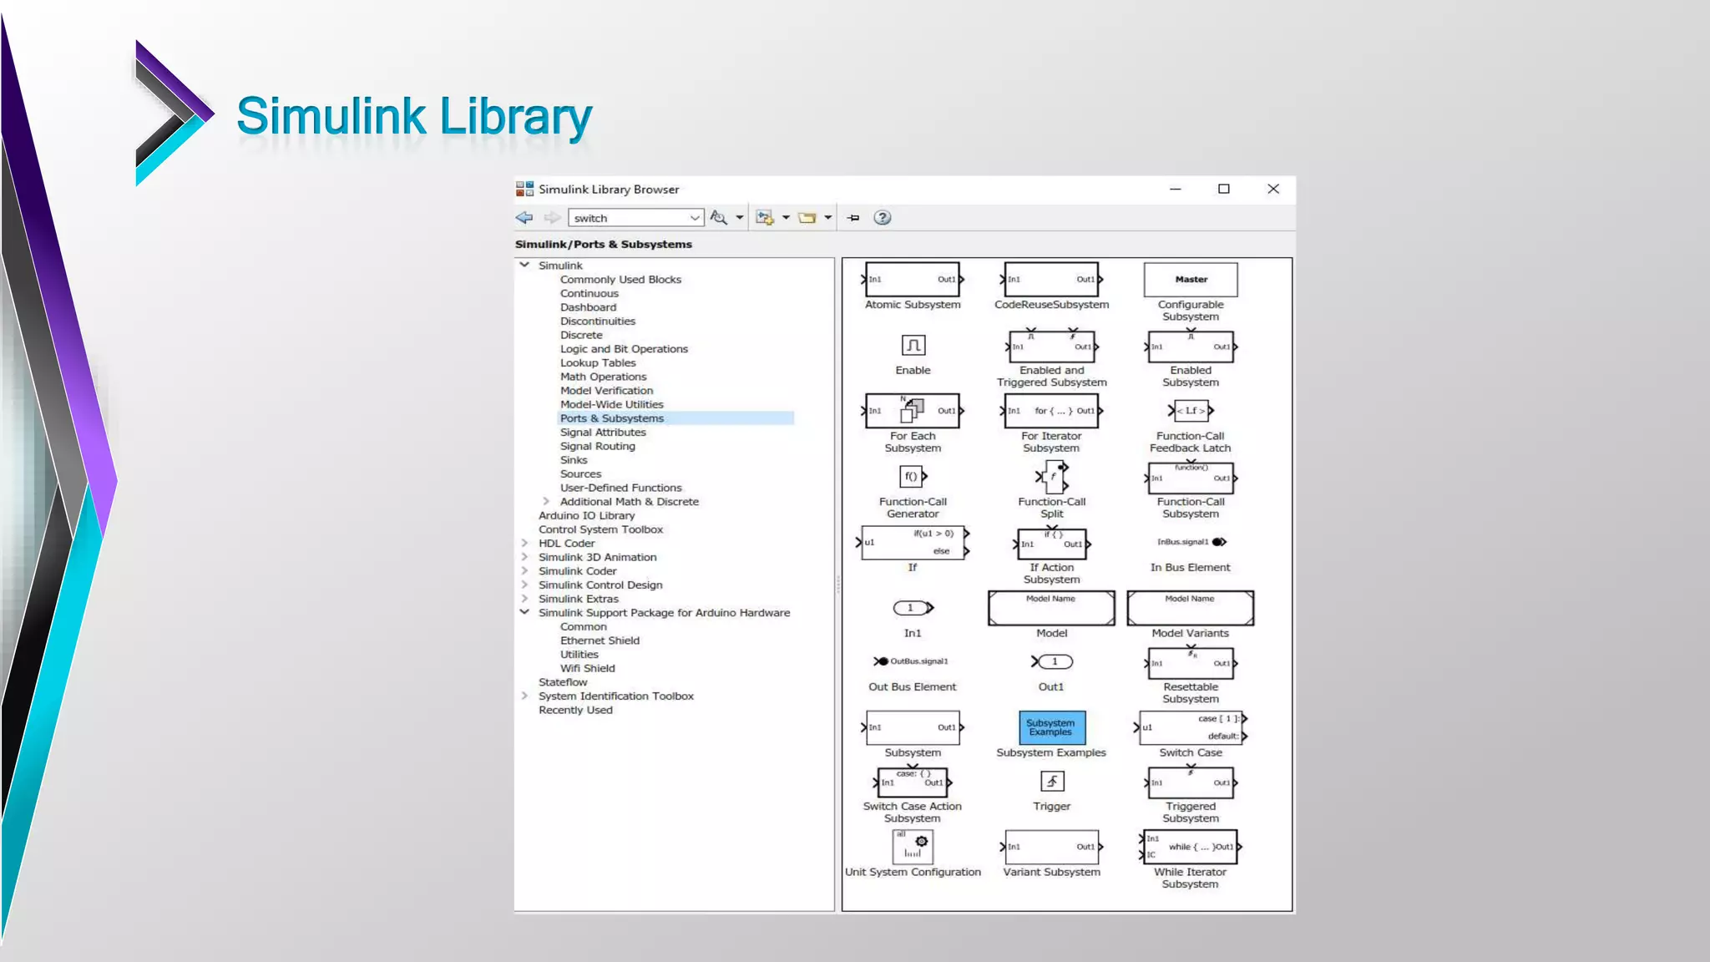The width and height of the screenshot is (1710, 962).
Task: Select the Model block
Action: pos(1052,608)
